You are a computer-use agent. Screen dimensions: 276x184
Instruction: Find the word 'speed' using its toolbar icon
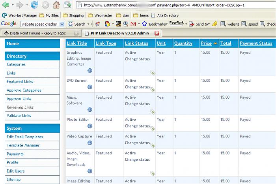coord(244,24)
